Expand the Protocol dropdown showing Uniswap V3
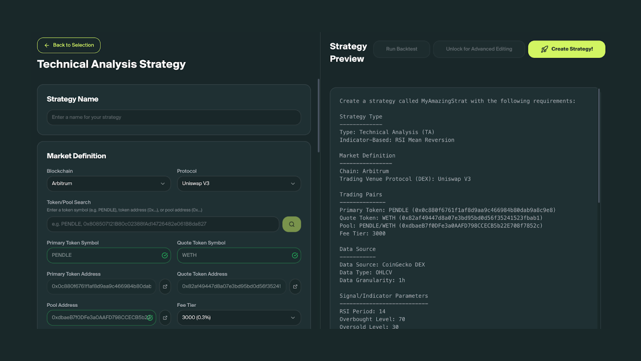Screen dimensions: 641x361 (x=239, y=184)
